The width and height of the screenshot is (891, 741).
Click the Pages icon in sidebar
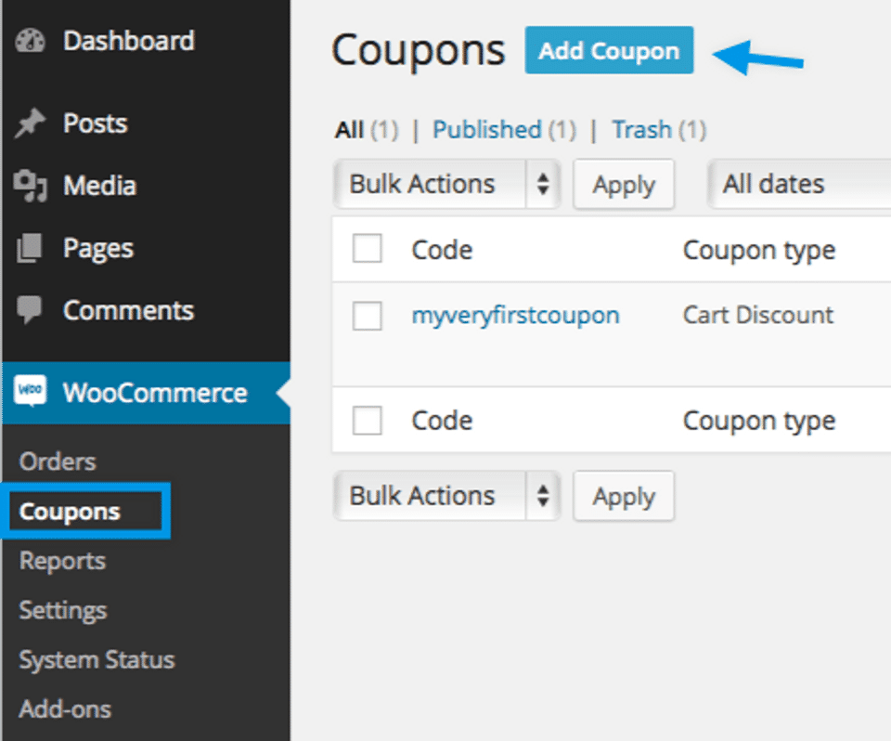(31, 249)
